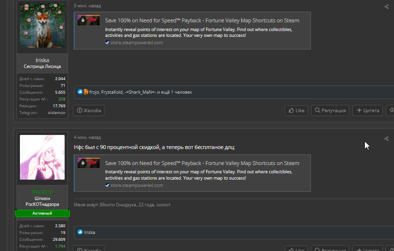The height and width of the screenshot is (251, 394).
Task: Click reply arrow button on Iriska's post
Action: [x=391, y=110]
